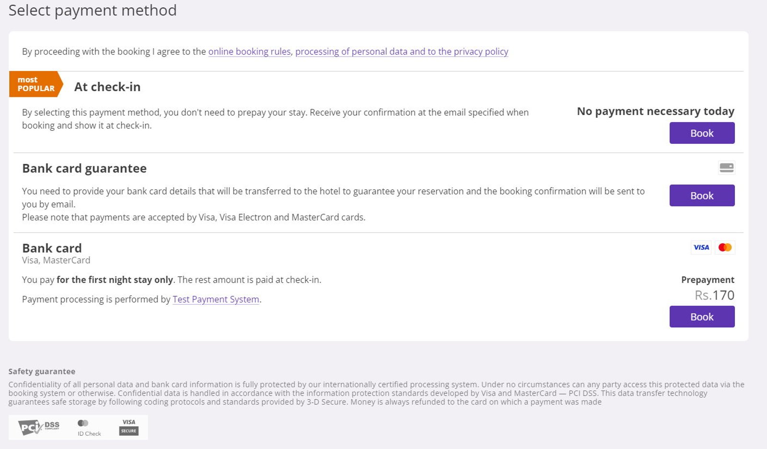Screen dimensions: 767x449
Task: Book with At check-in payment
Action: 702,133
